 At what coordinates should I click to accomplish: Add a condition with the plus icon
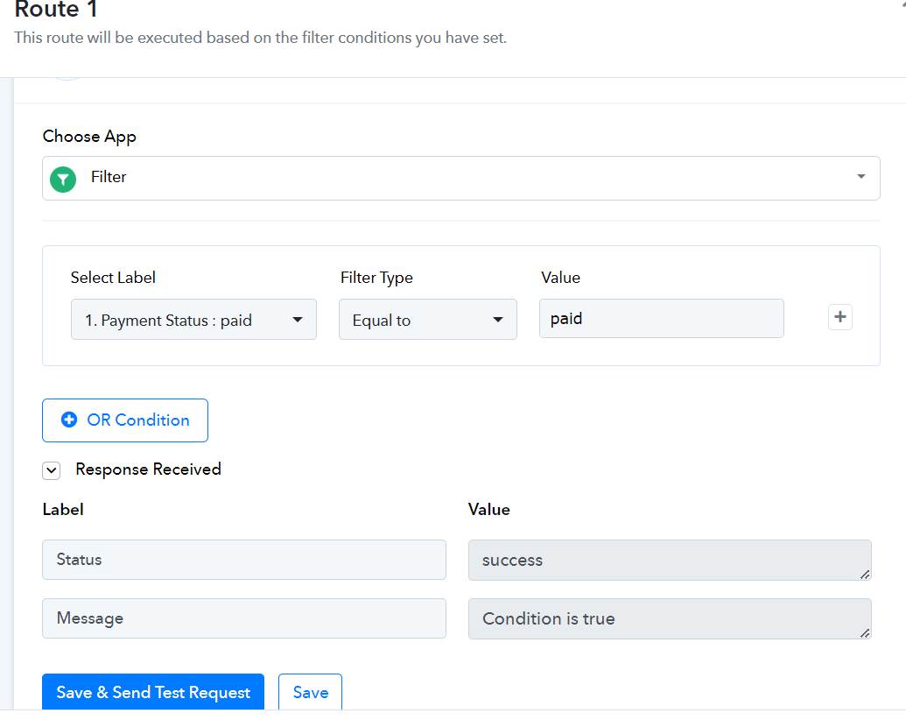(840, 317)
